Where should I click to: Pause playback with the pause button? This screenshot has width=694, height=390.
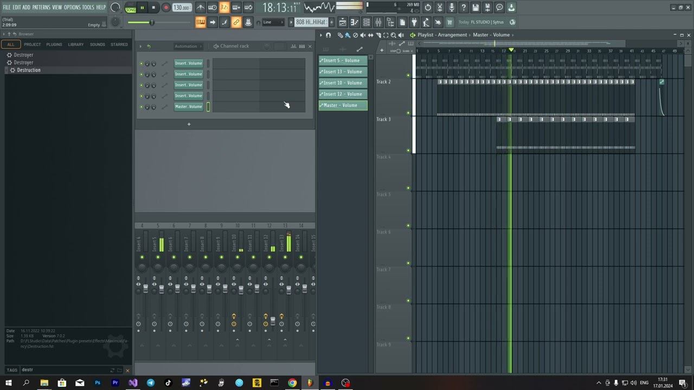[x=142, y=8]
